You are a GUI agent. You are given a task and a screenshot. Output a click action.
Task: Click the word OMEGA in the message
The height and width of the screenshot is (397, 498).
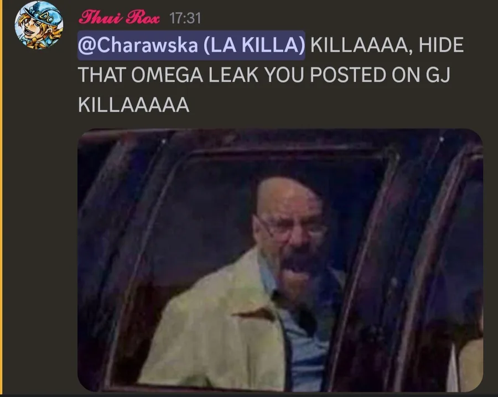click(x=167, y=75)
